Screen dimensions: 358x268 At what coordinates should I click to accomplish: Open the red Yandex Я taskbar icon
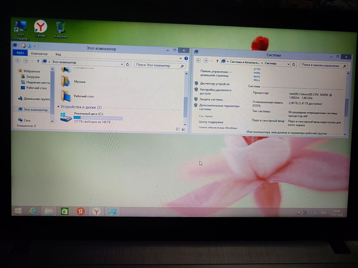pos(80,211)
